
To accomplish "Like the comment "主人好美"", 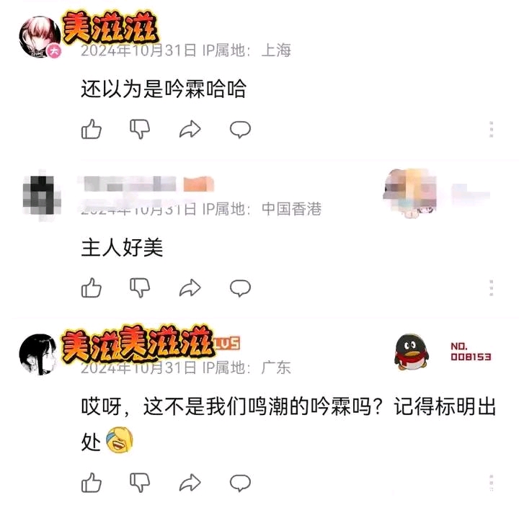I will click(x=91, y=288).
